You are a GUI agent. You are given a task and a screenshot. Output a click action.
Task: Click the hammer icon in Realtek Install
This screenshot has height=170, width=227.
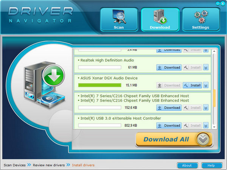pyautogui.click(x=186, y=68)
